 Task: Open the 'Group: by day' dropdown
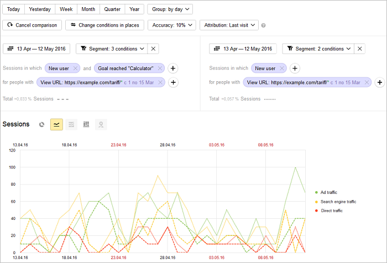click(170, 9)
